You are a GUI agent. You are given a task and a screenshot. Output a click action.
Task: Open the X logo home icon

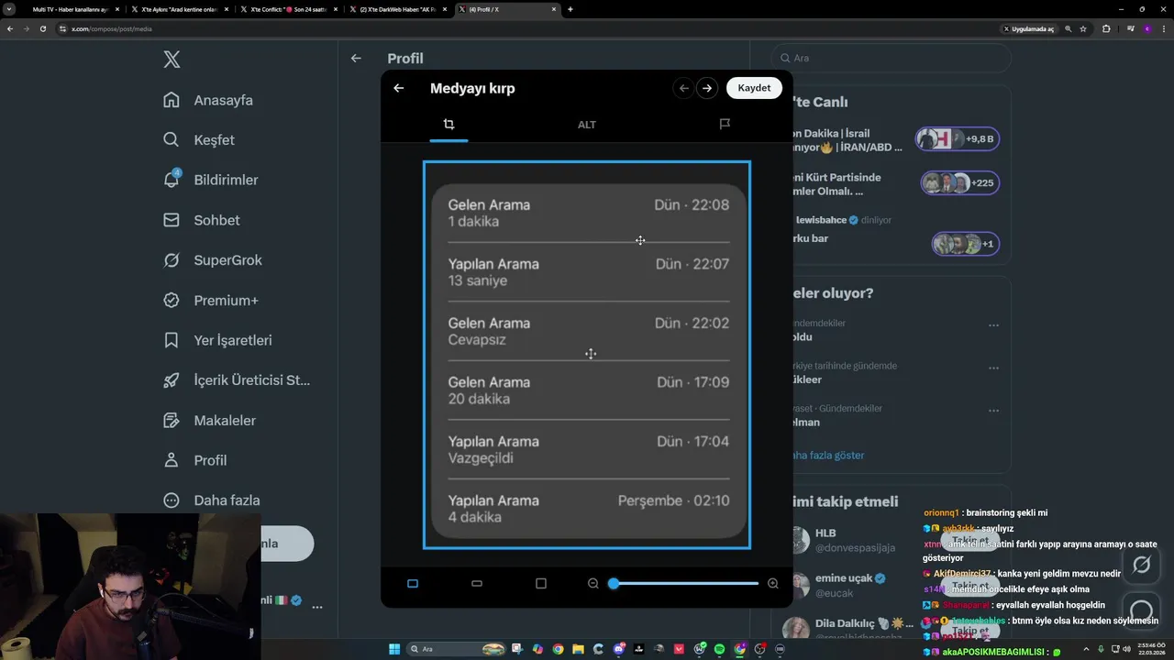coord(172,60)
